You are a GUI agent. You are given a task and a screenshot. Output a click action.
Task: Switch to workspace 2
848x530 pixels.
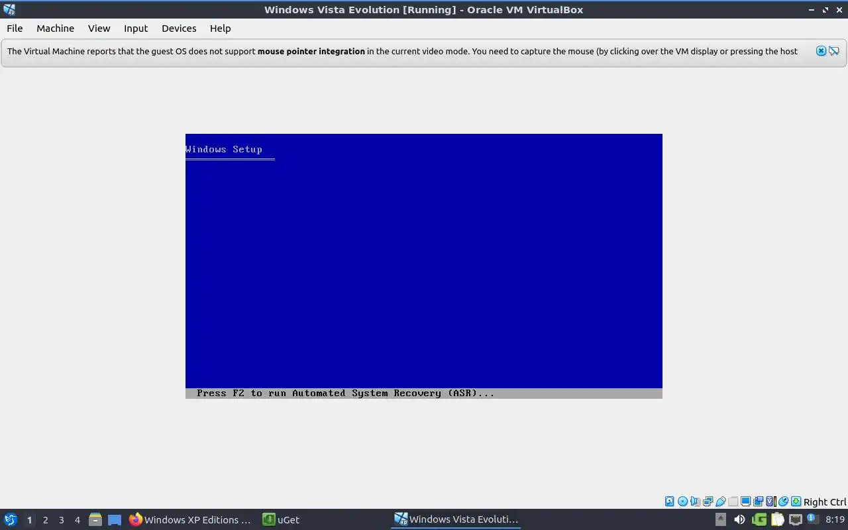pos(45,519)
